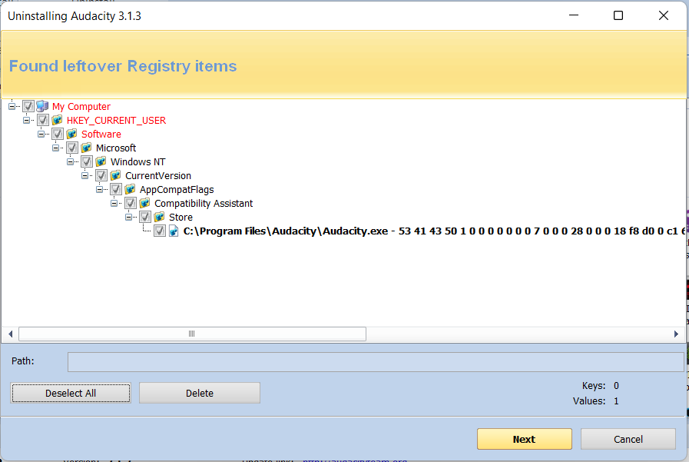Click the Microsoft registry key icon
The image size is (689, 462).
coord(86,148)
